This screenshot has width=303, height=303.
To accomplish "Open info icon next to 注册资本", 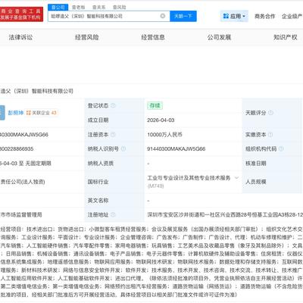I will tap(113, 135).
